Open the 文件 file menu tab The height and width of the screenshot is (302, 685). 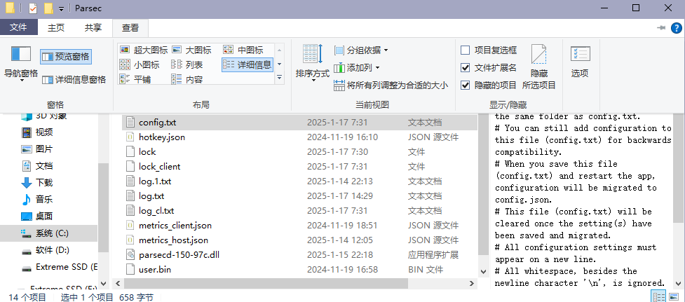[x=18, y=27]
